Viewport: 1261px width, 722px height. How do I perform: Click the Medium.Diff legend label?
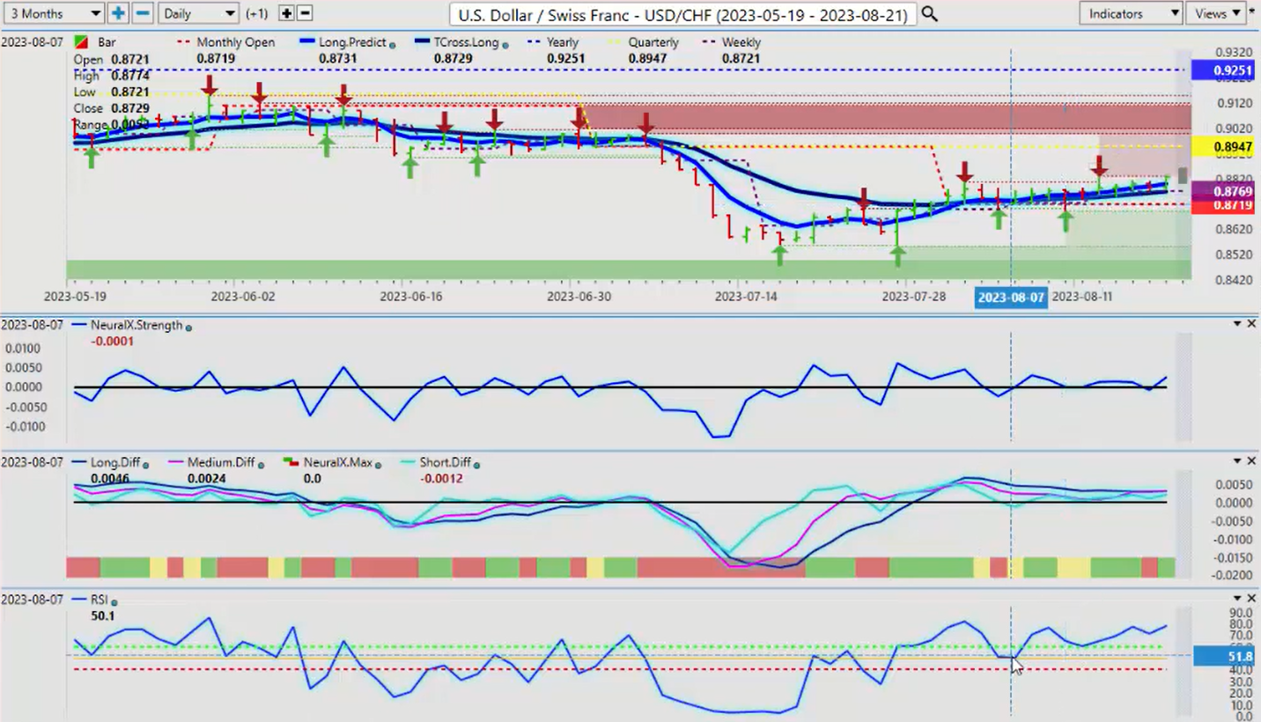[220, 462]
